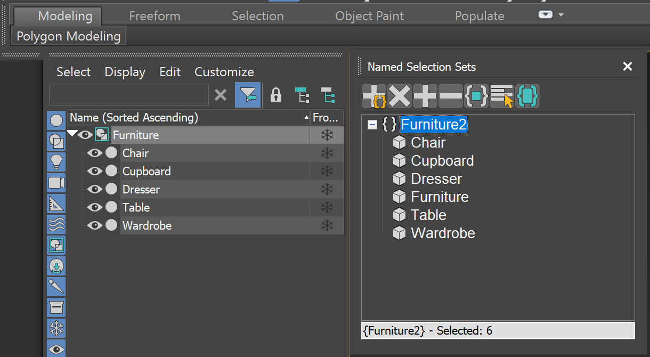Image resolution: width=650 pixels, height=357 pixels.
Task: Toggle Display Space Warps filter icon
Action: coord(56,224)
